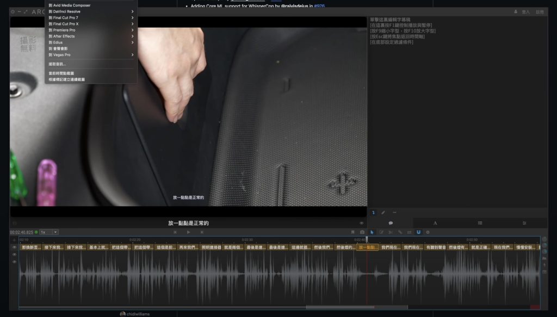Select the highlighted 放一點點 subtitle clip

click(x=368, y=247)
